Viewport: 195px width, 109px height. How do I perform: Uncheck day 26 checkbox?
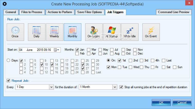click(x=83, y=65)
